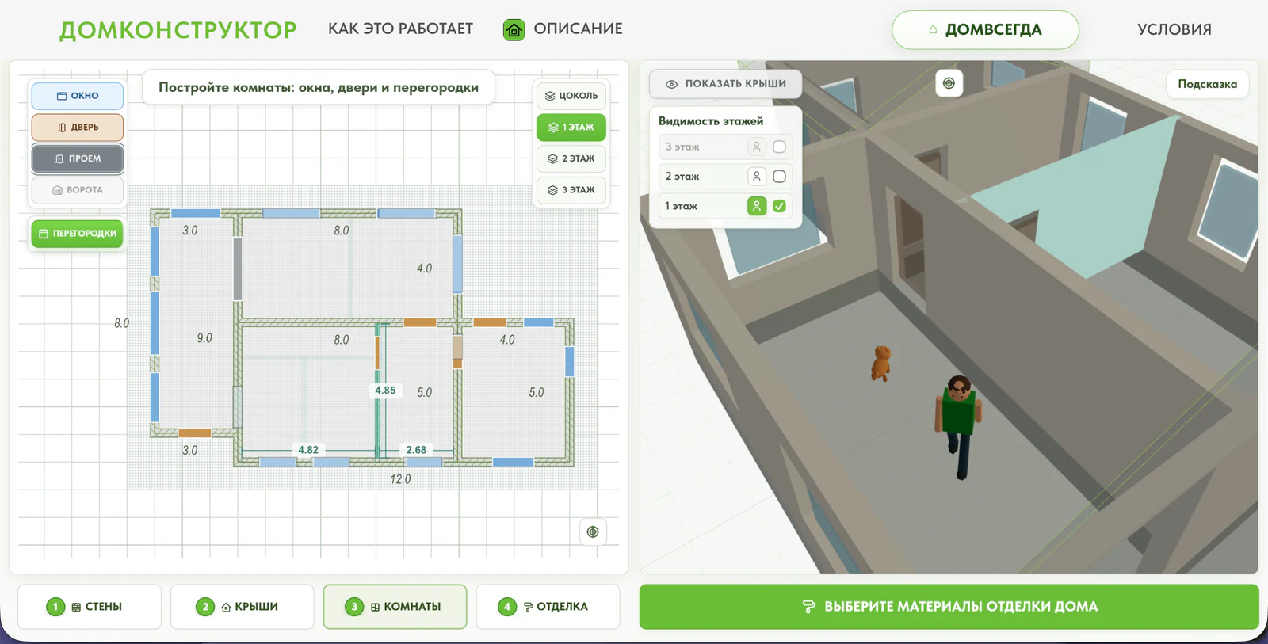Activate the Перегородки partitions tool
Screen dimensions: 1268x644
pyautogui.click(x=78, y=234)
